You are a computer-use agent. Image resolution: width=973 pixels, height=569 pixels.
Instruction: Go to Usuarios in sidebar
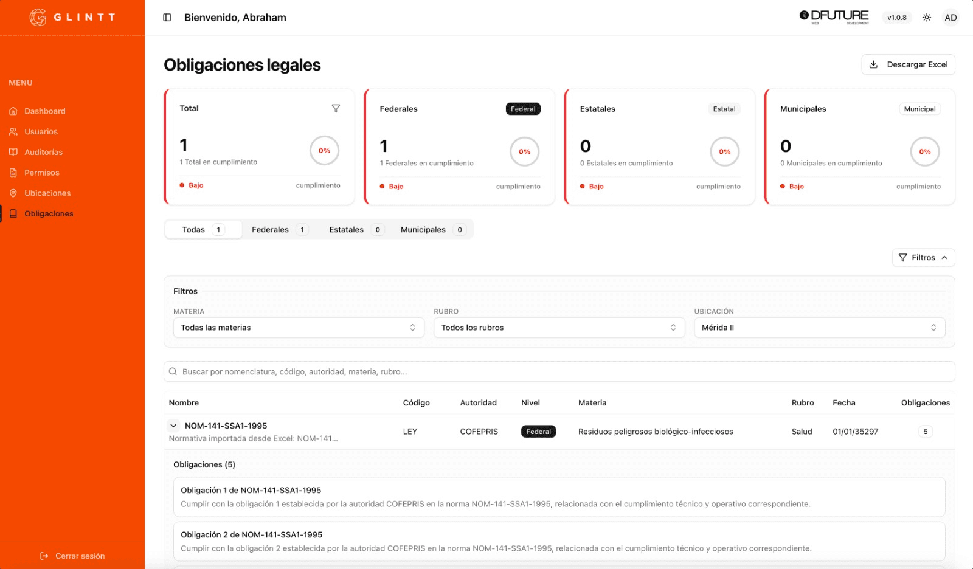pos(41,132)
